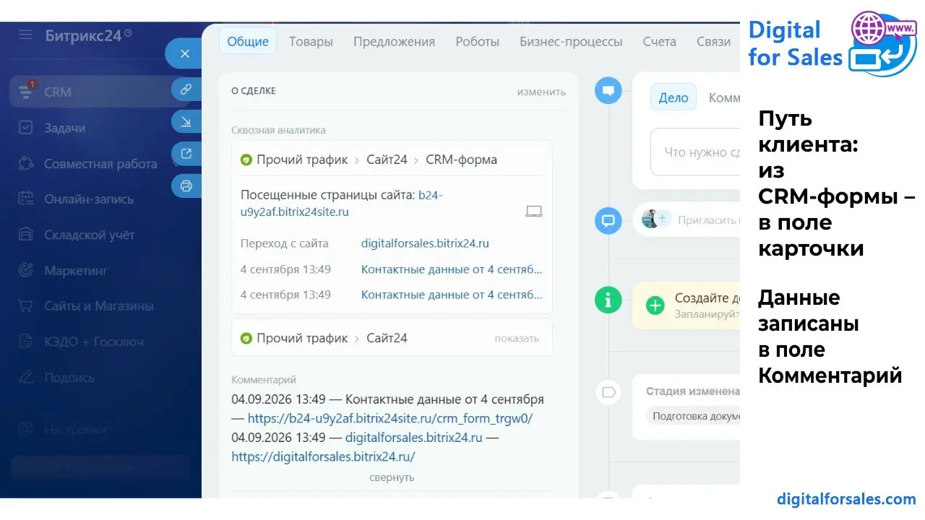Click the Маркетинг target icon
This screenshot has height=520, width=925.
click(x=26, y=270)
